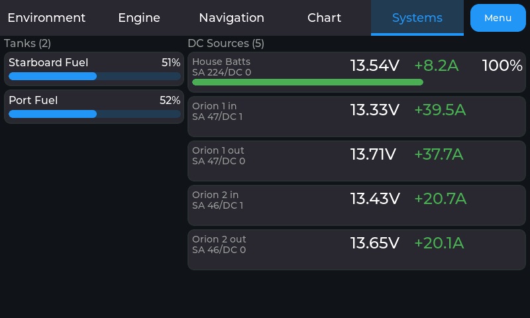Open the Chart tab

point(324,18)
